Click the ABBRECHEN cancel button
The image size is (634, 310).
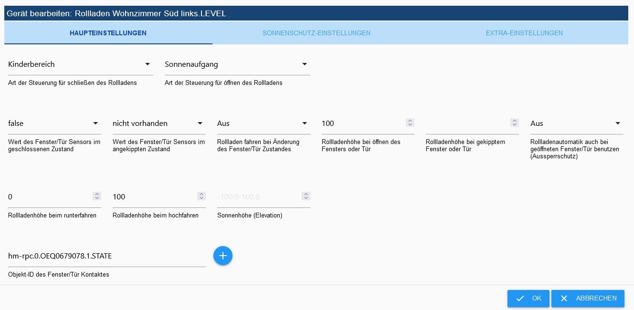[588, 299]
